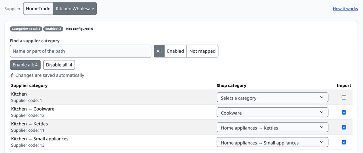Screen dimensions: 363x153
Task: Select the Kitchen → Small appliances row text
Action: [x=40, y=139]
